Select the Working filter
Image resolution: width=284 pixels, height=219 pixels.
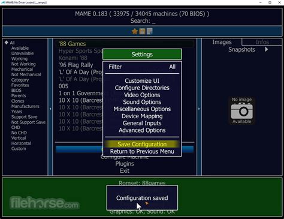click(x=19, y=59)
